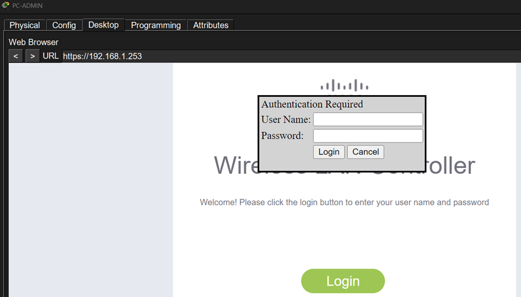The height and width of the screenshot is (297, 521).
Task: Focus the URL address field
Action: (x=291, y=56)
